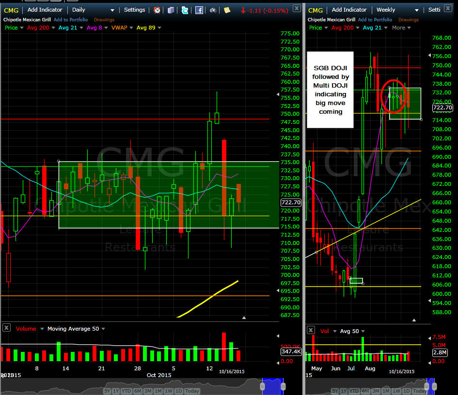Click the database stack icon in Daily toolbar
Viewport: 458px width, 395px height.
[x=171, y=10]
